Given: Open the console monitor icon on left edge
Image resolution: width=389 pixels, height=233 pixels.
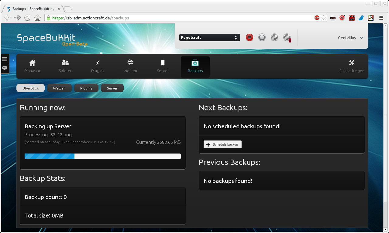Looking at the screenshot, I should click(5, 59).
